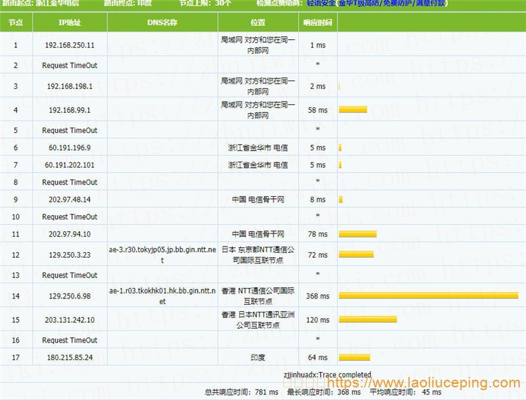Select node number 1 cell
526x400 pixels.
15,46
